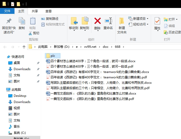Select 四个素材怎么装进400字 pdf file
Image resolution: width=181 pixels, height=139 pixels.
point(90,66)
